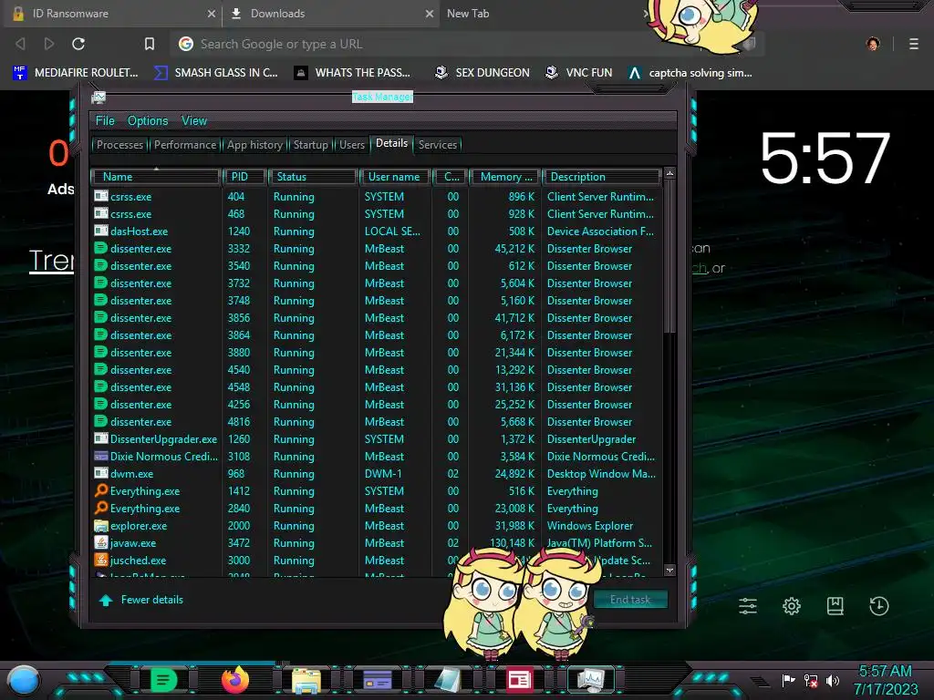Switch to Users tab

(352, 145)
